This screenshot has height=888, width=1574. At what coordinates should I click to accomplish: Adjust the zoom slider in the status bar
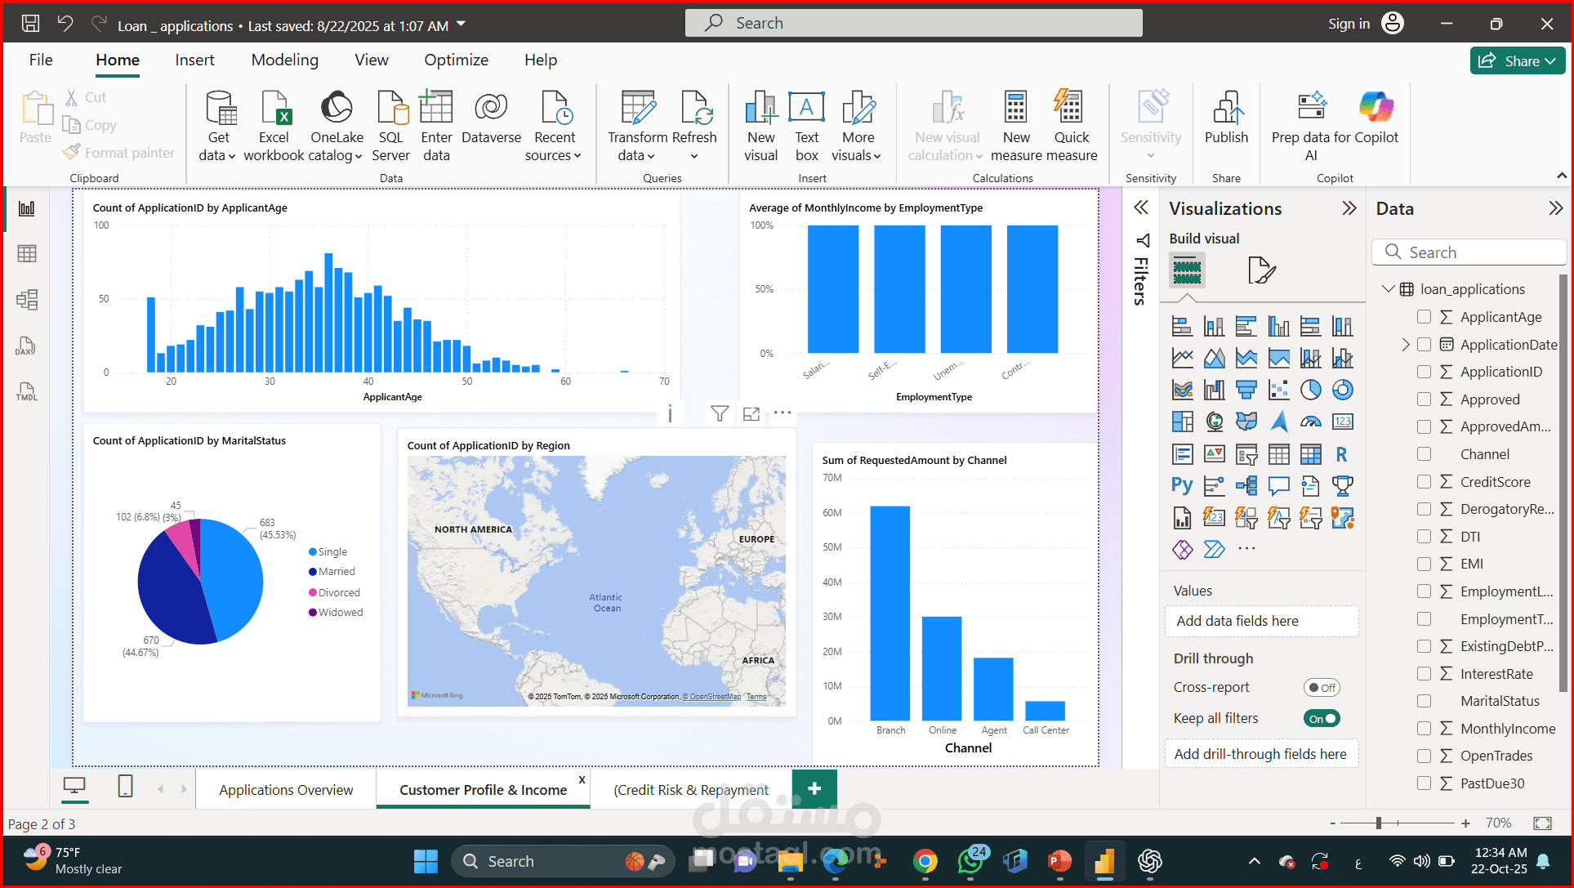click(x=1378, y=823)
